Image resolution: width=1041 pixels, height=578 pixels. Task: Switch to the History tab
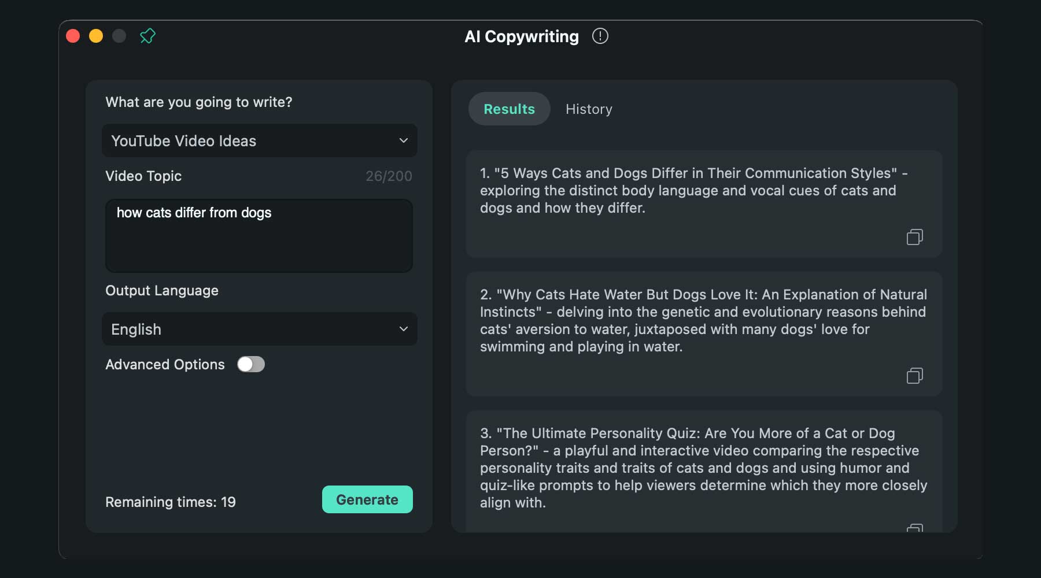(589, 109)
